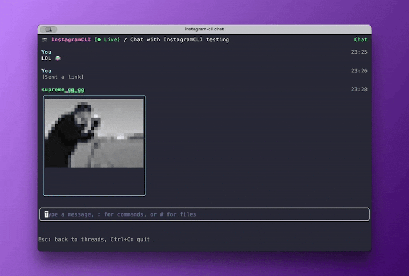This screenshot has height=276, width=409.
Task: Click the camera icon before InstagramCLI
Action: click(45, 40)
